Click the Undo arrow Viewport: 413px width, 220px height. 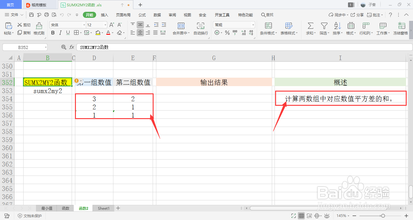point(62,15)
